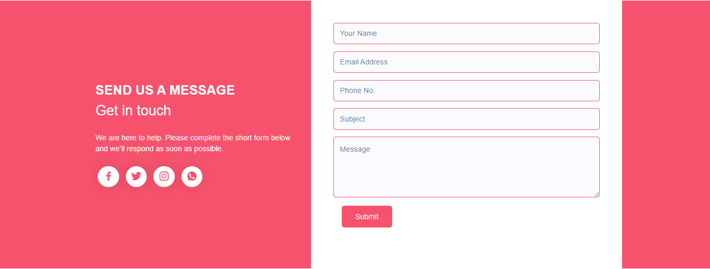
Task: Visit the Instagram profile icon
Action: click(164, 177)
